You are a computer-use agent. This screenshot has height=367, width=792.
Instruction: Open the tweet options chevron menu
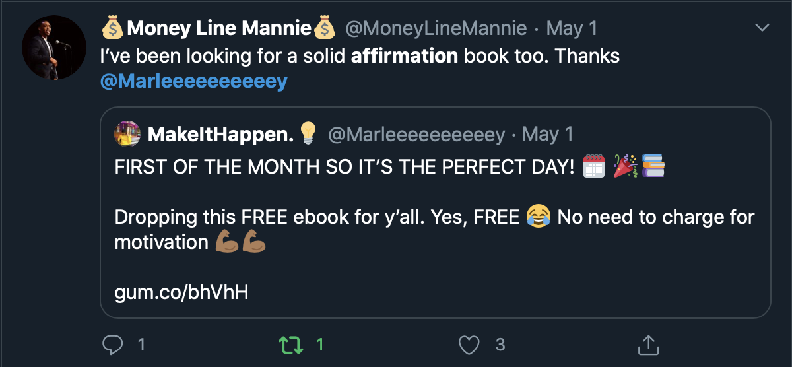[x=762, y=28]
